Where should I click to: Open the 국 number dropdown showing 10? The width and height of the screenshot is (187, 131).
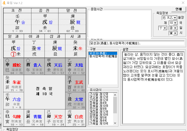click(175, 23)
